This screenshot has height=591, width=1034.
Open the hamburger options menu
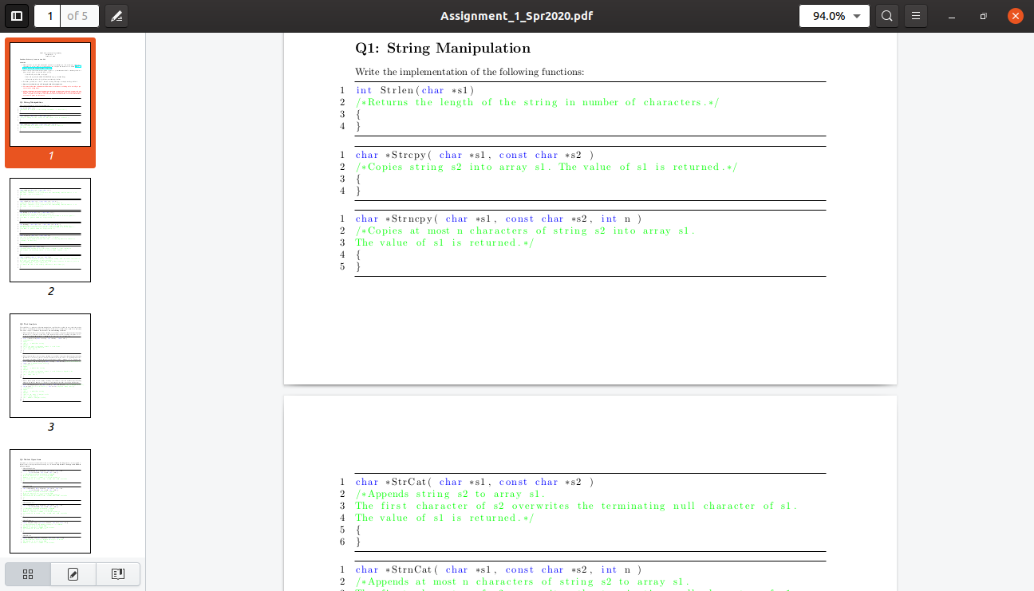tap(915, 15)
